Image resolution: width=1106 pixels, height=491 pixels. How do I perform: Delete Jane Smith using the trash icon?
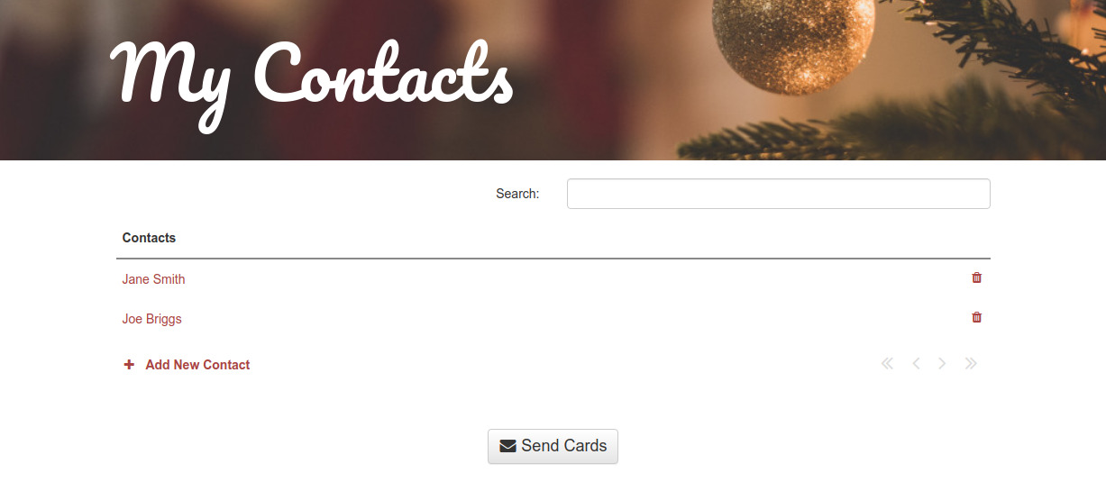pos(976,277)
